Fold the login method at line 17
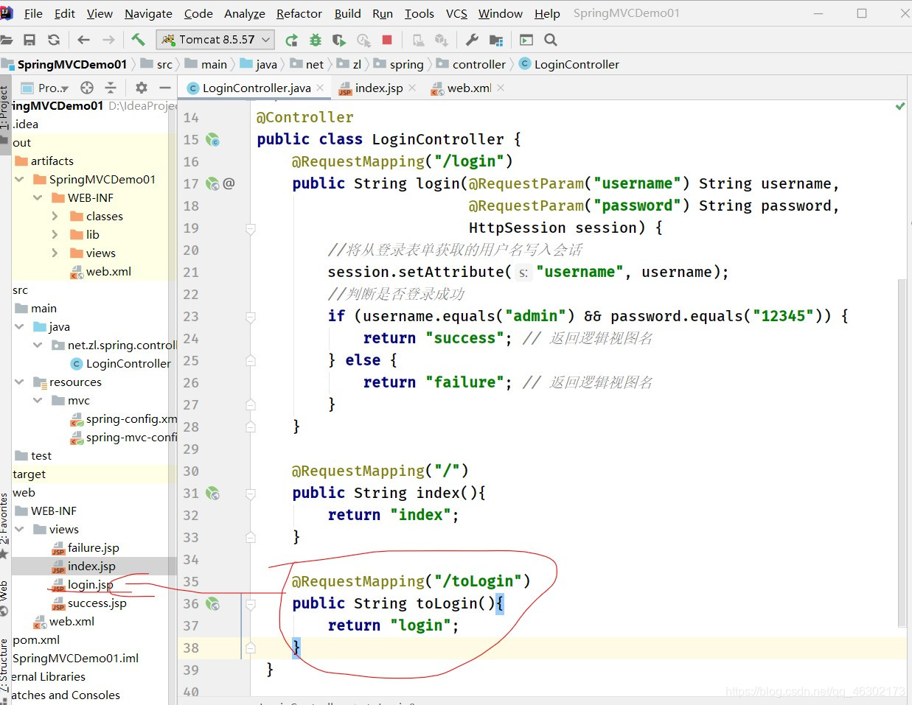912x705 pixels. [251, 229]
